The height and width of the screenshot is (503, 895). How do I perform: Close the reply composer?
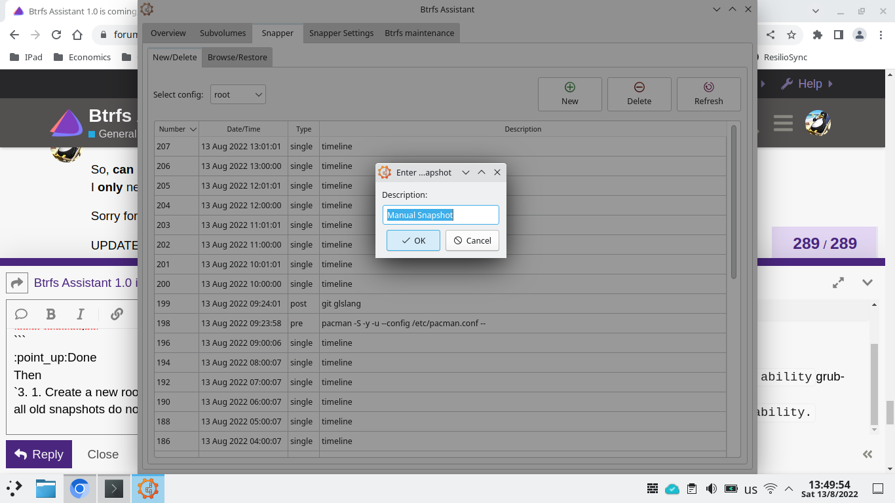(103, 454)
